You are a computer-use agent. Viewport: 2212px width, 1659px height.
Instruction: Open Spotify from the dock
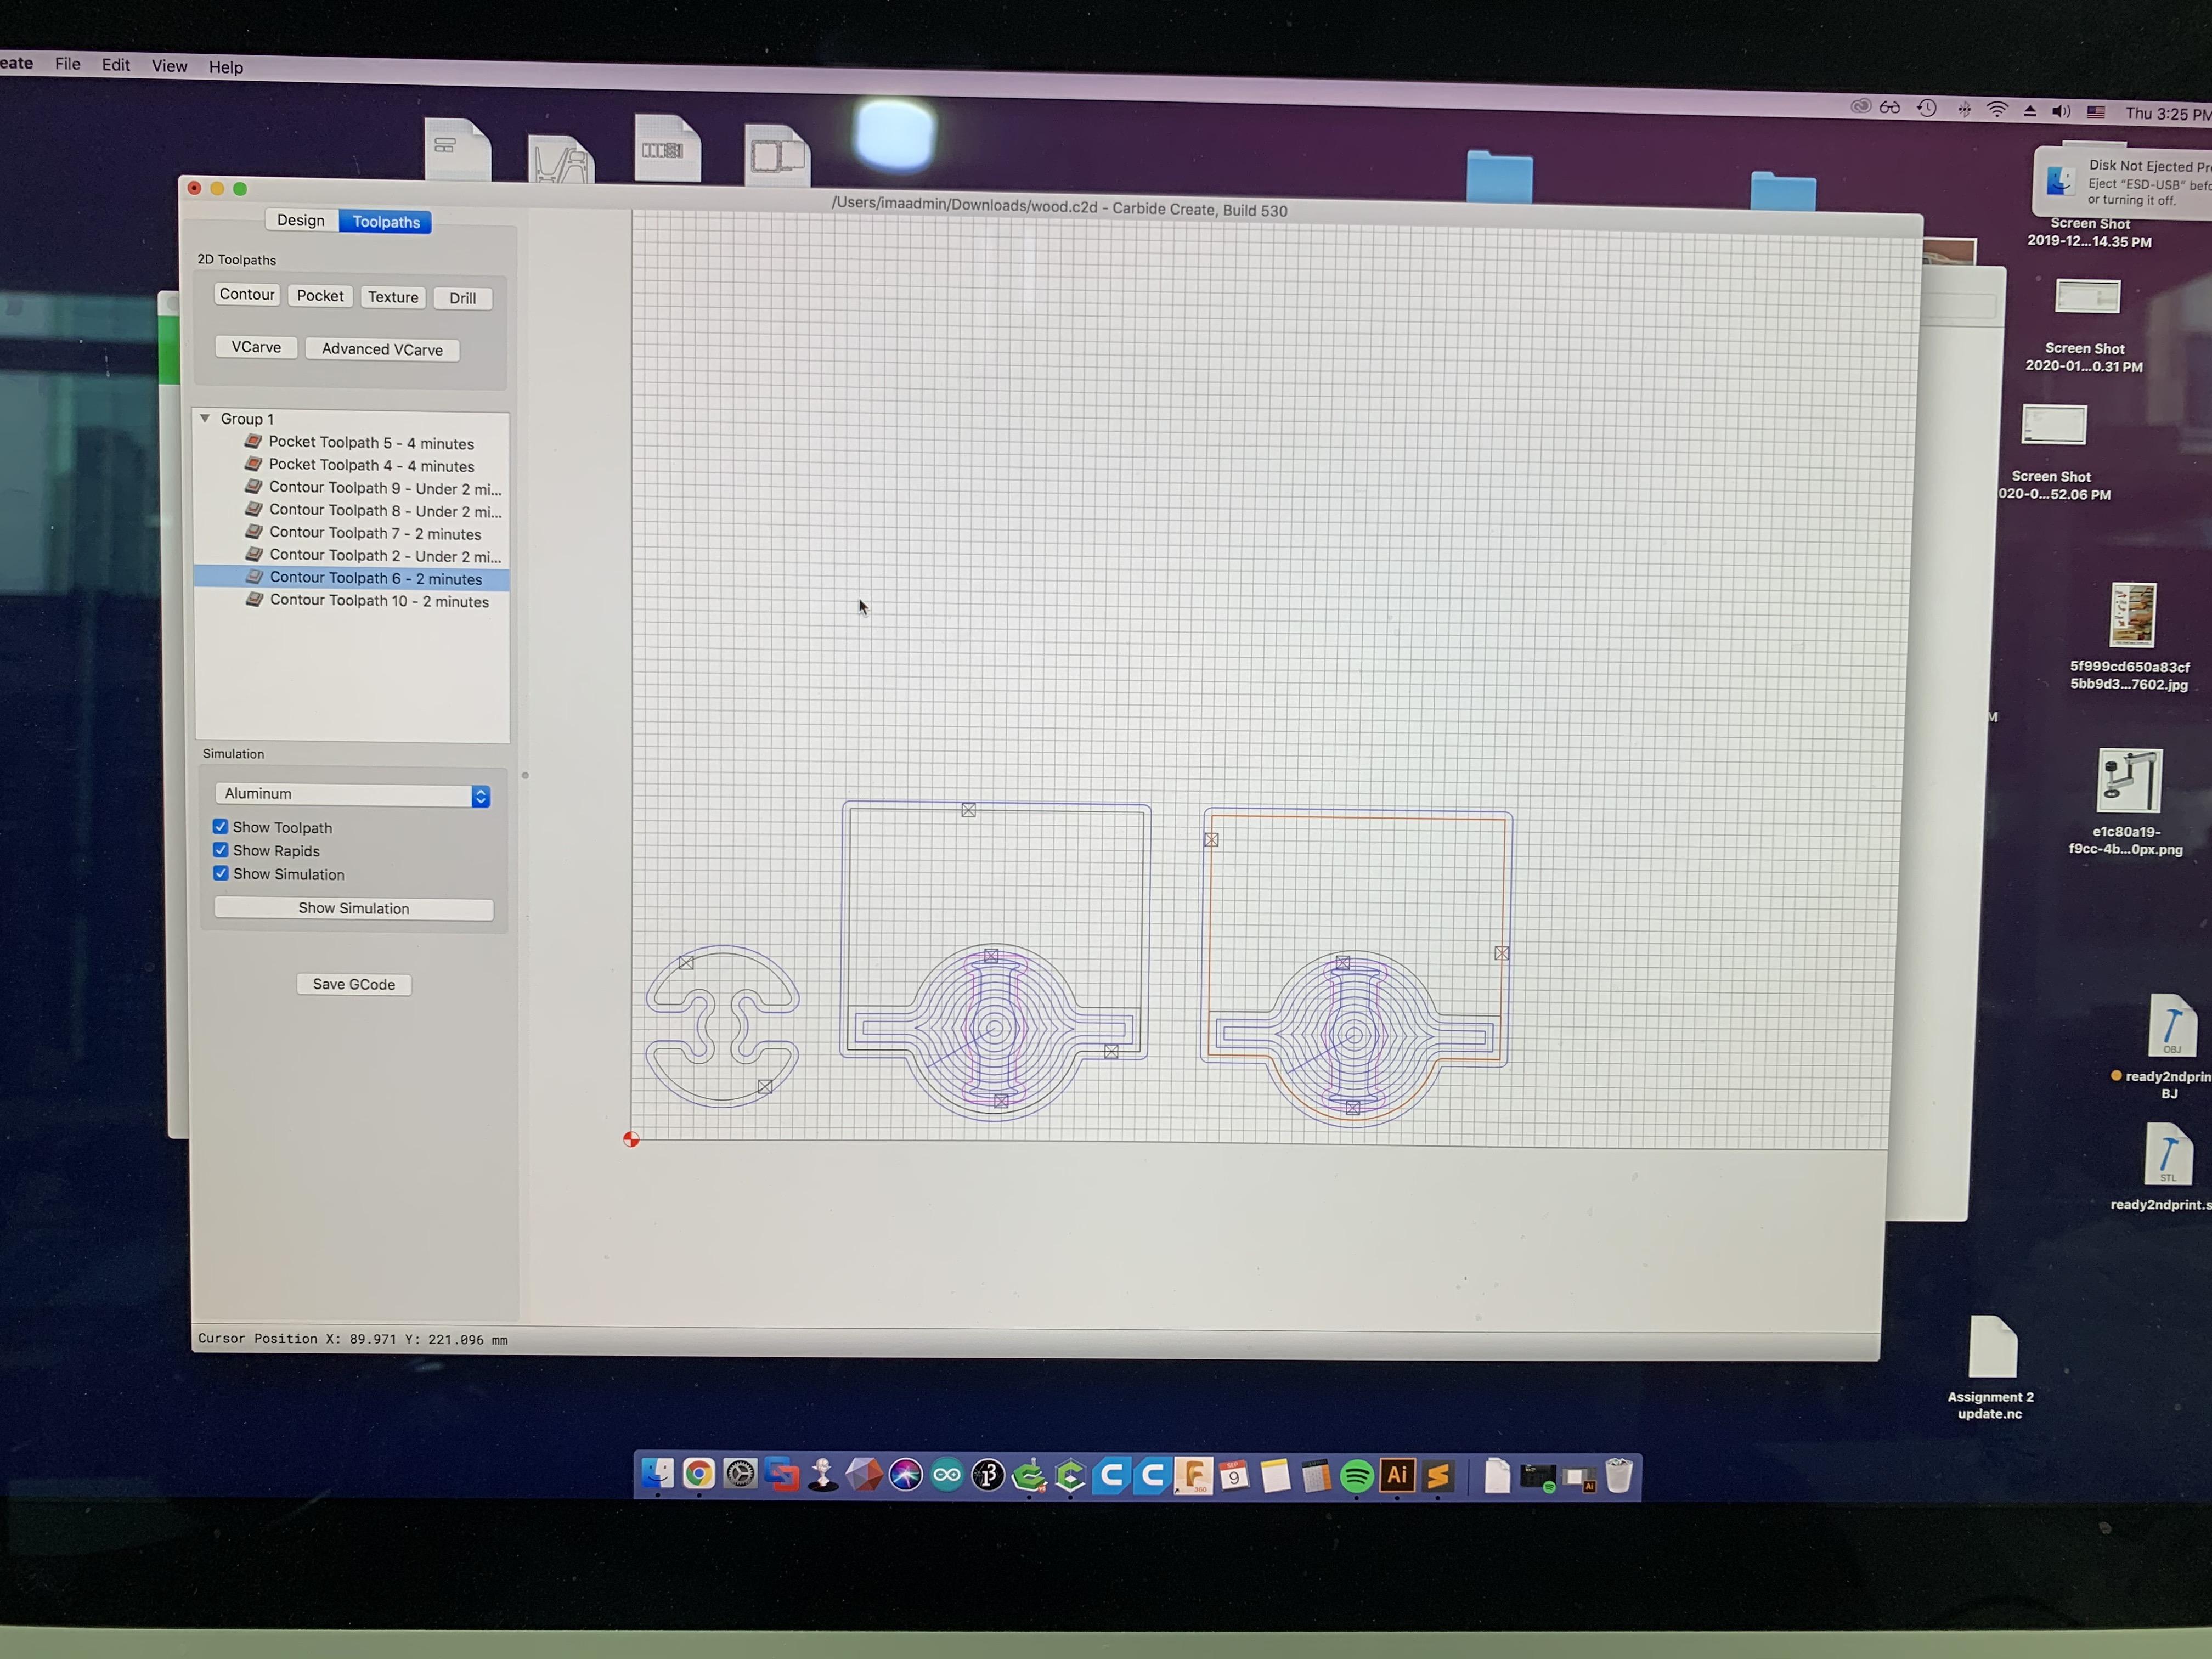1356,1476
